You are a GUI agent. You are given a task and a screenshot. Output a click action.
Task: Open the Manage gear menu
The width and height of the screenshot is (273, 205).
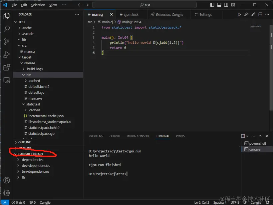[x=7, y=193]
